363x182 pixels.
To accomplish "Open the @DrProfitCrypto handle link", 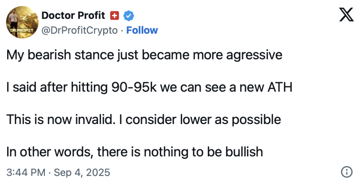I will pos(79,30).
